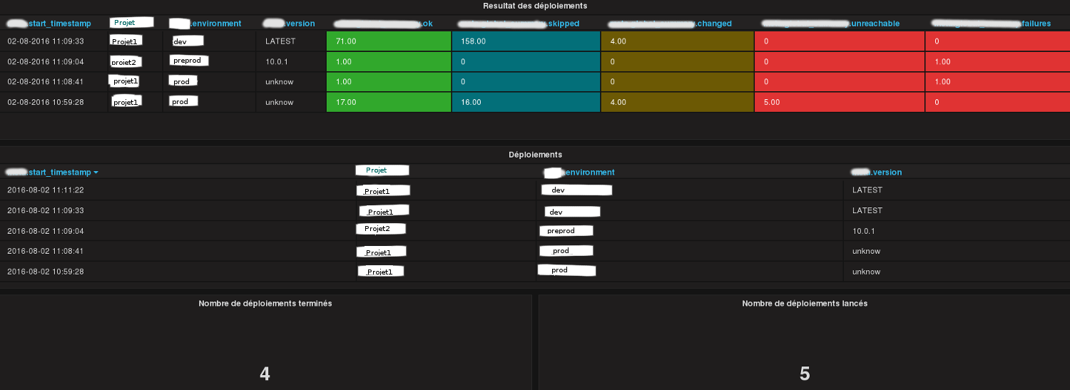Sort results table by version column header
Screen dimensions: 1070x390
pos(289,24)
